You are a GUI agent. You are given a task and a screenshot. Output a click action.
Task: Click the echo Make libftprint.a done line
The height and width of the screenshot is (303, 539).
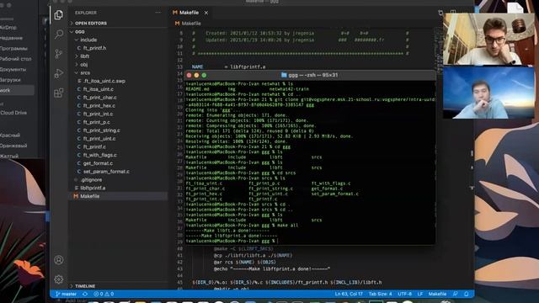pyautogui.click(x=271, y=269)
